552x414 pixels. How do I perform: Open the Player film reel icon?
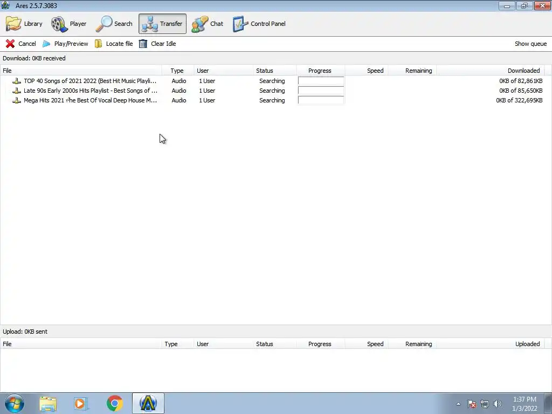tap(59, 24)
